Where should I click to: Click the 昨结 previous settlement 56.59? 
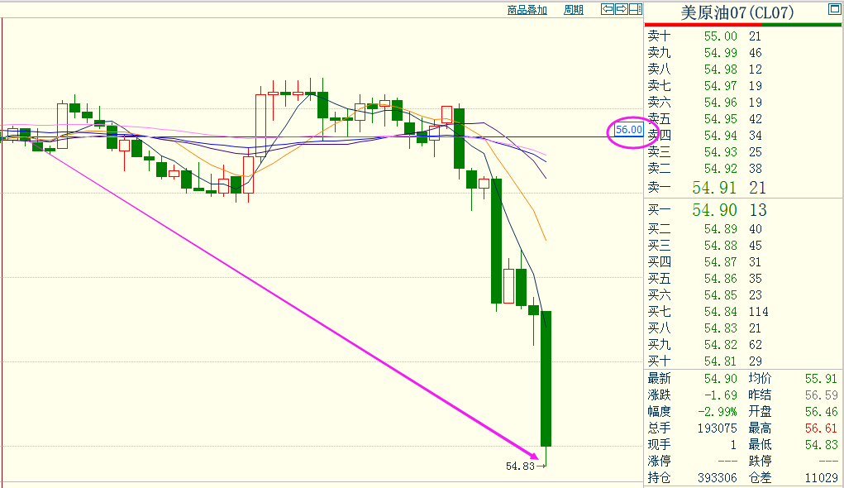[x=822, y=395]
